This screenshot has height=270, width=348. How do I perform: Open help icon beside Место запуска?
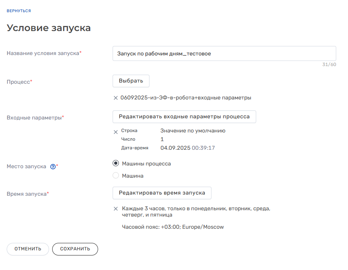pyautogui.click(x=53, y=166)
